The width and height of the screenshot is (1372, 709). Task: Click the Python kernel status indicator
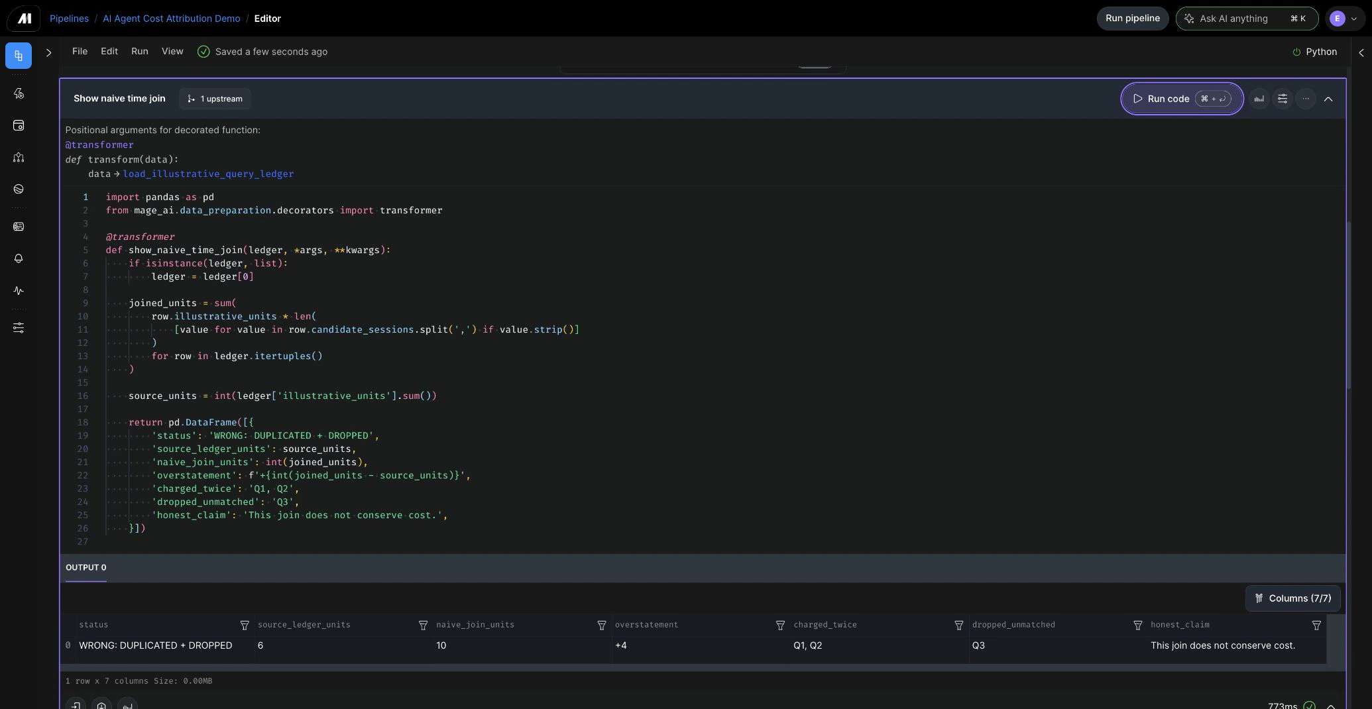coord(1314,52)
